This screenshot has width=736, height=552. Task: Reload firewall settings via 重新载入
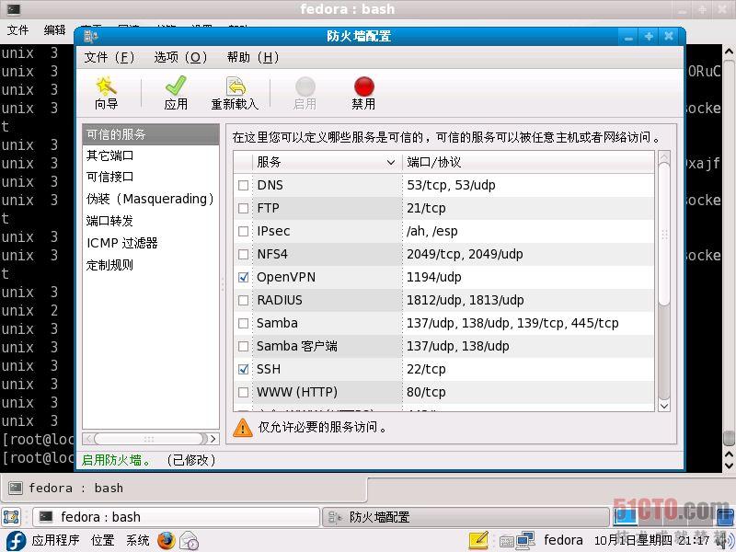pyautogui.click(x=235, y=93)
